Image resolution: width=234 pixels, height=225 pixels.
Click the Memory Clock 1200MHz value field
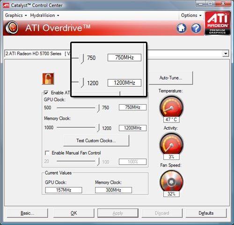pos(132,128)
